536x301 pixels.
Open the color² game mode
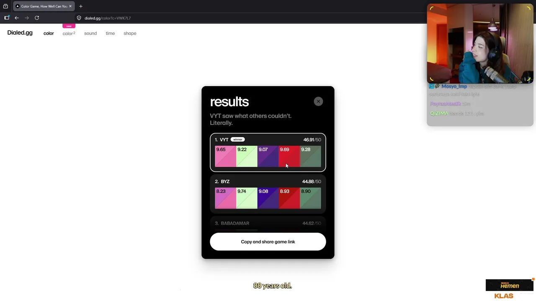69,33
